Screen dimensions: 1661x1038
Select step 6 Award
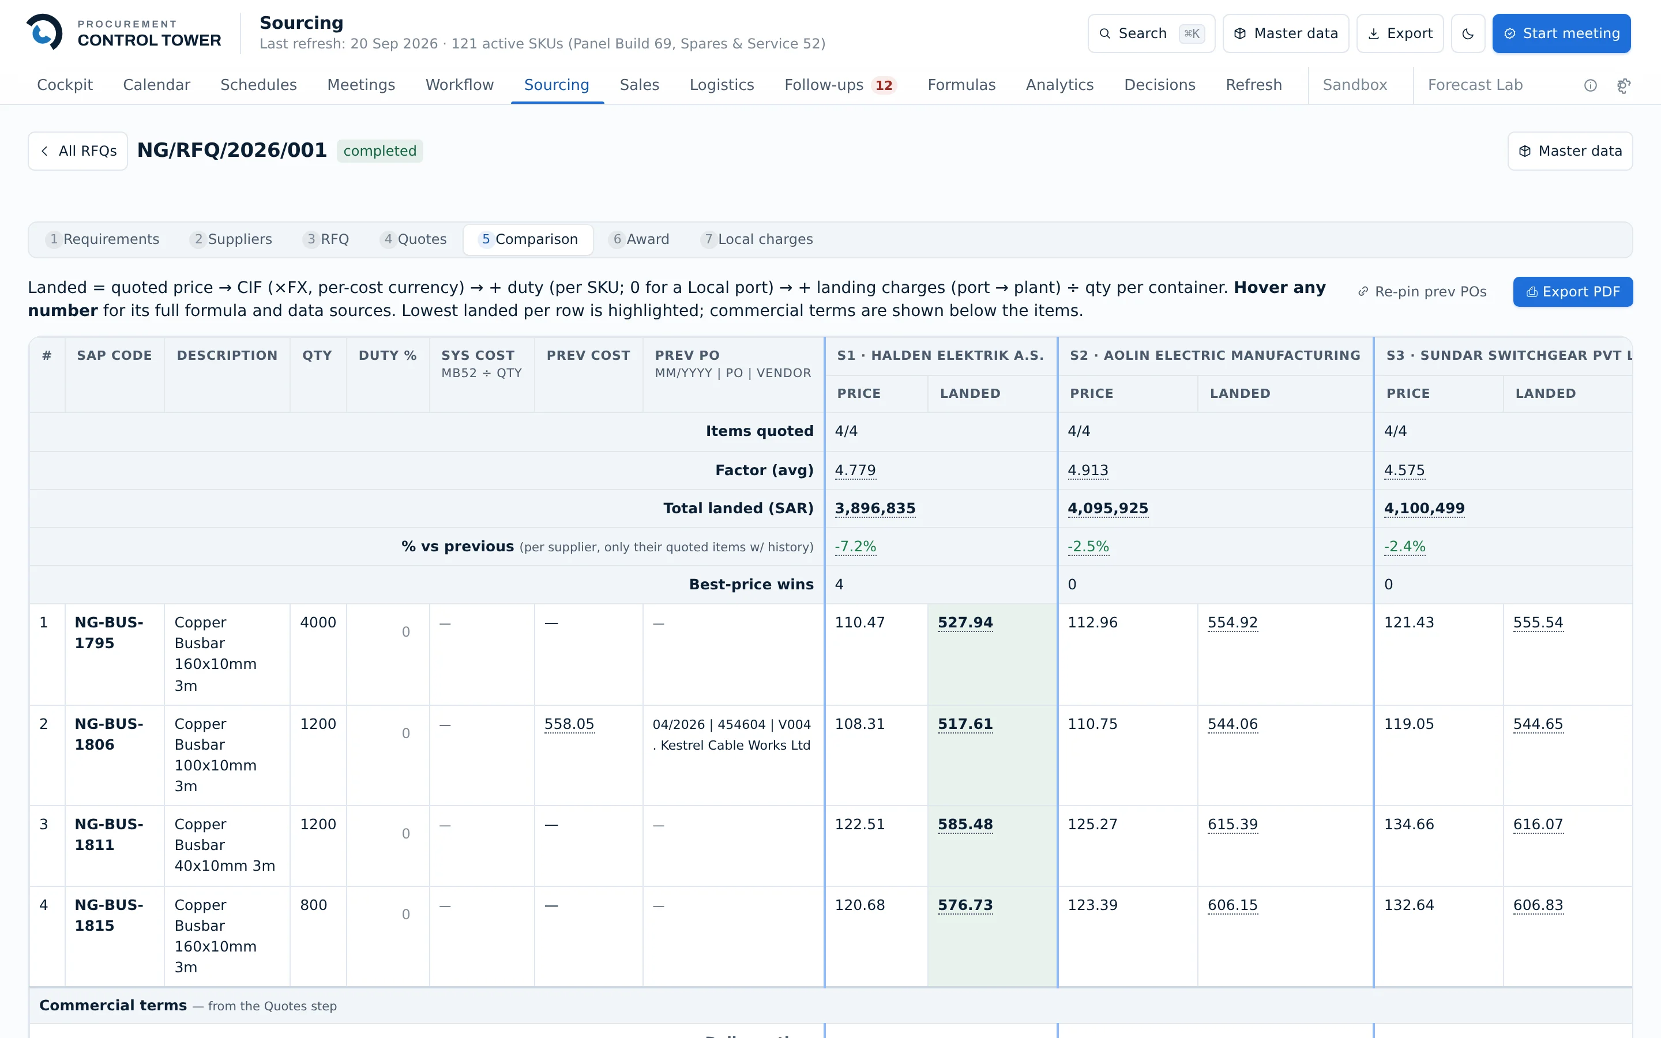point(640,239)
